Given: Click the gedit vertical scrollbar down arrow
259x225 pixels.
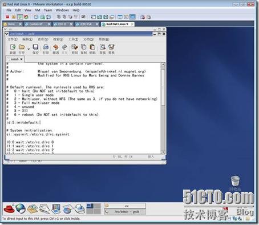Looking at the screenshot, I should 163,152.
